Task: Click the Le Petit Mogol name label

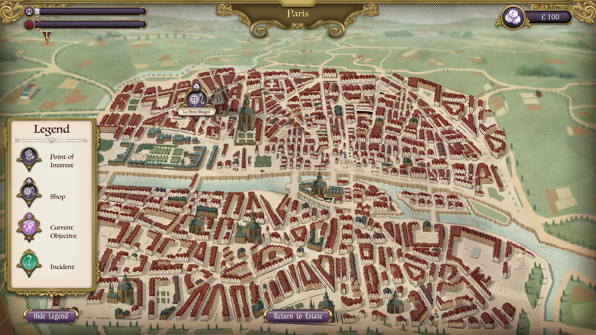Action: click(x=196, y=112)
